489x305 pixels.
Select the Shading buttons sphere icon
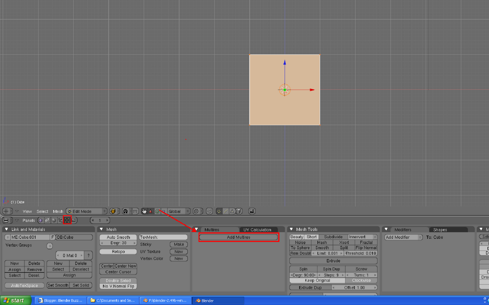click(54, 220)
